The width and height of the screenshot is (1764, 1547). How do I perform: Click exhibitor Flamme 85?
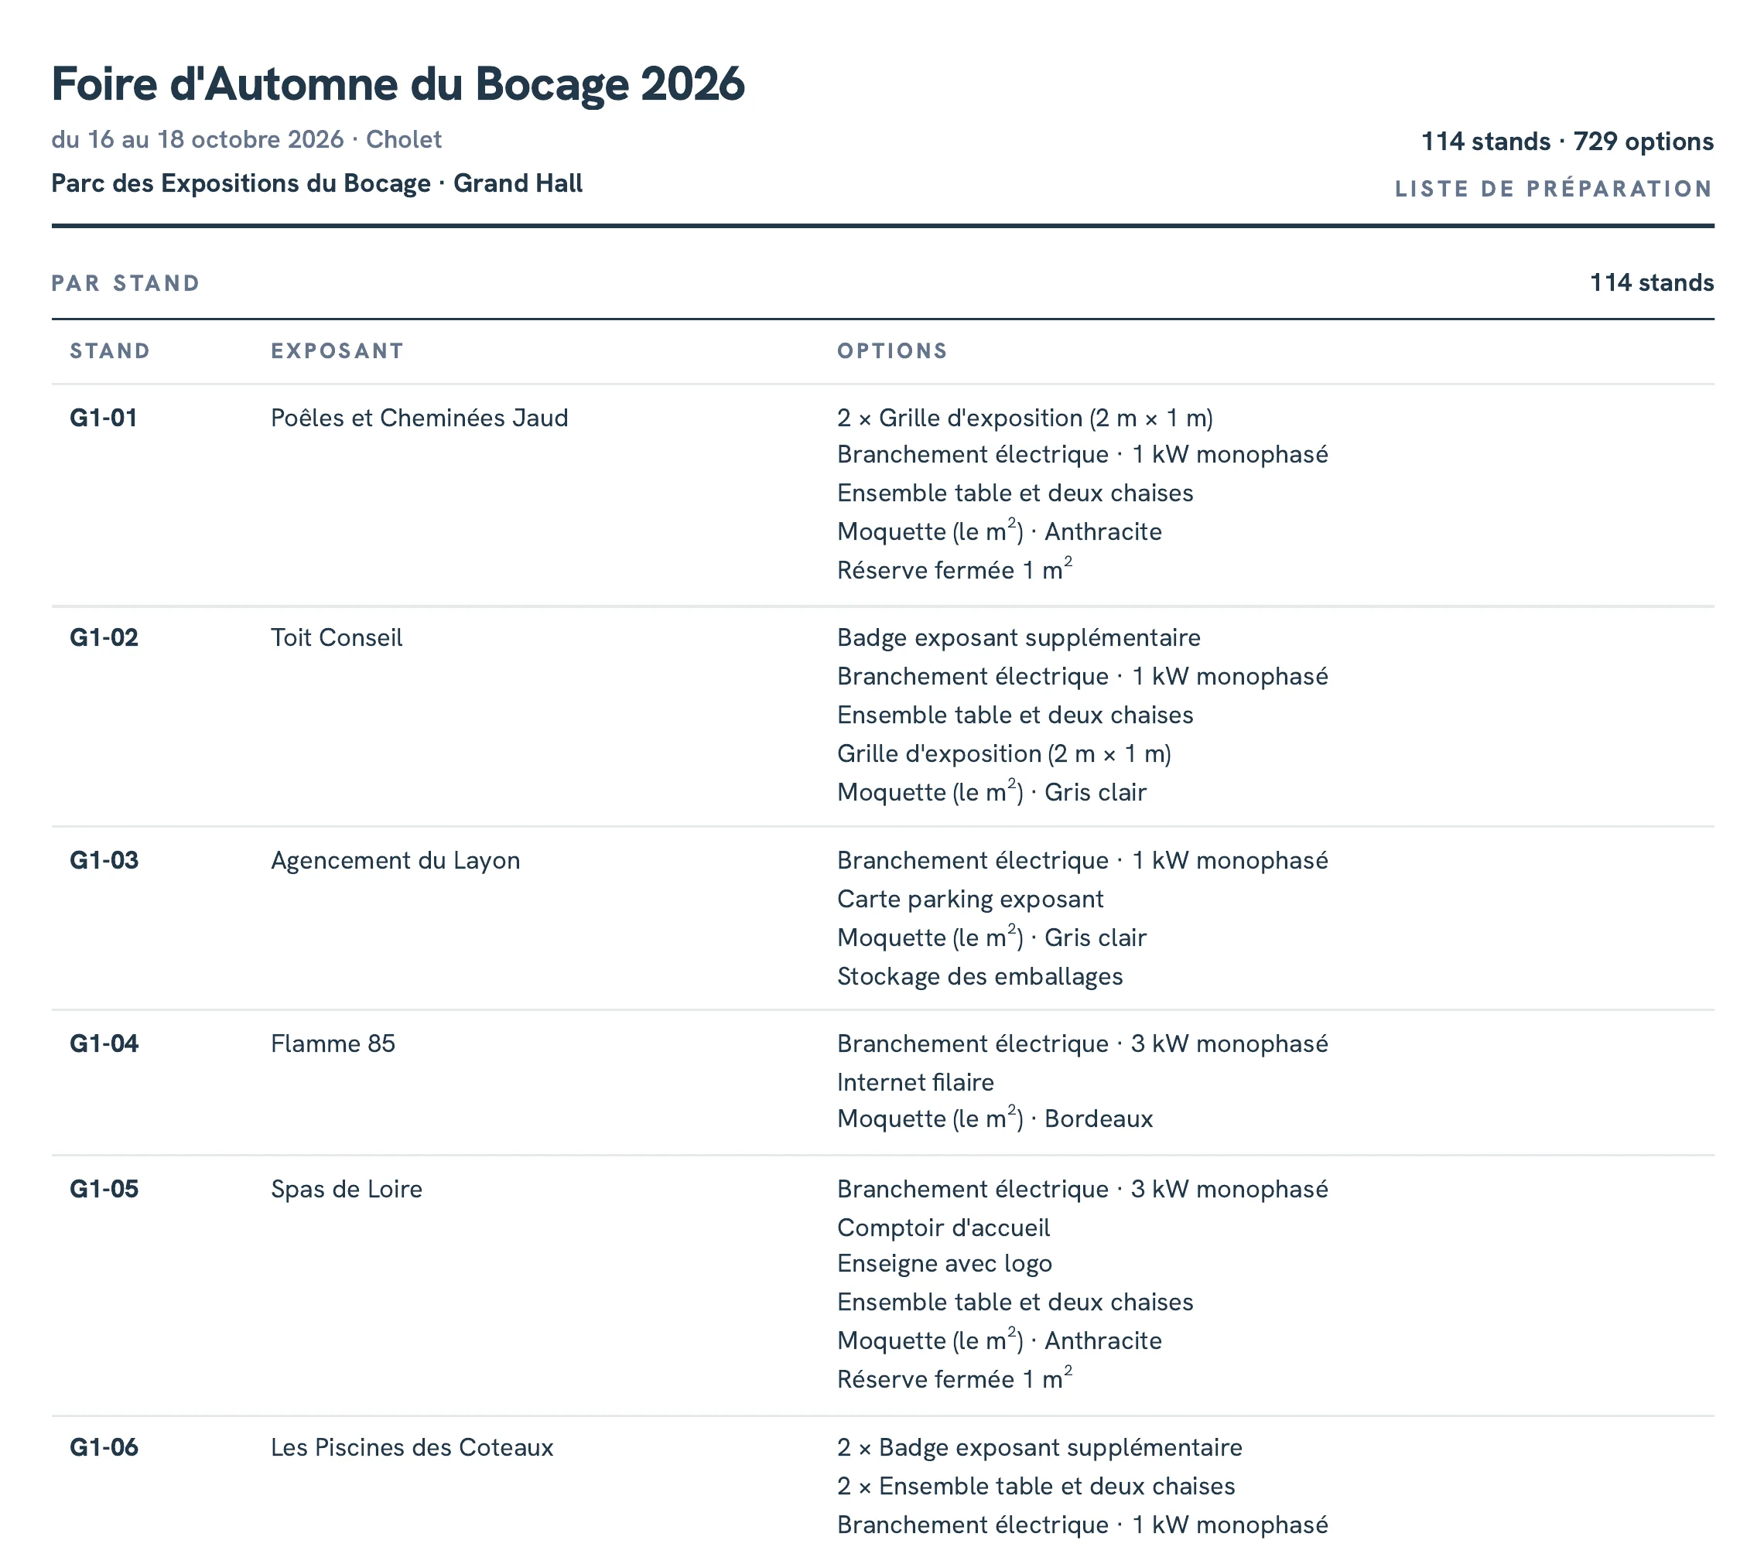tap(333, 1044)
